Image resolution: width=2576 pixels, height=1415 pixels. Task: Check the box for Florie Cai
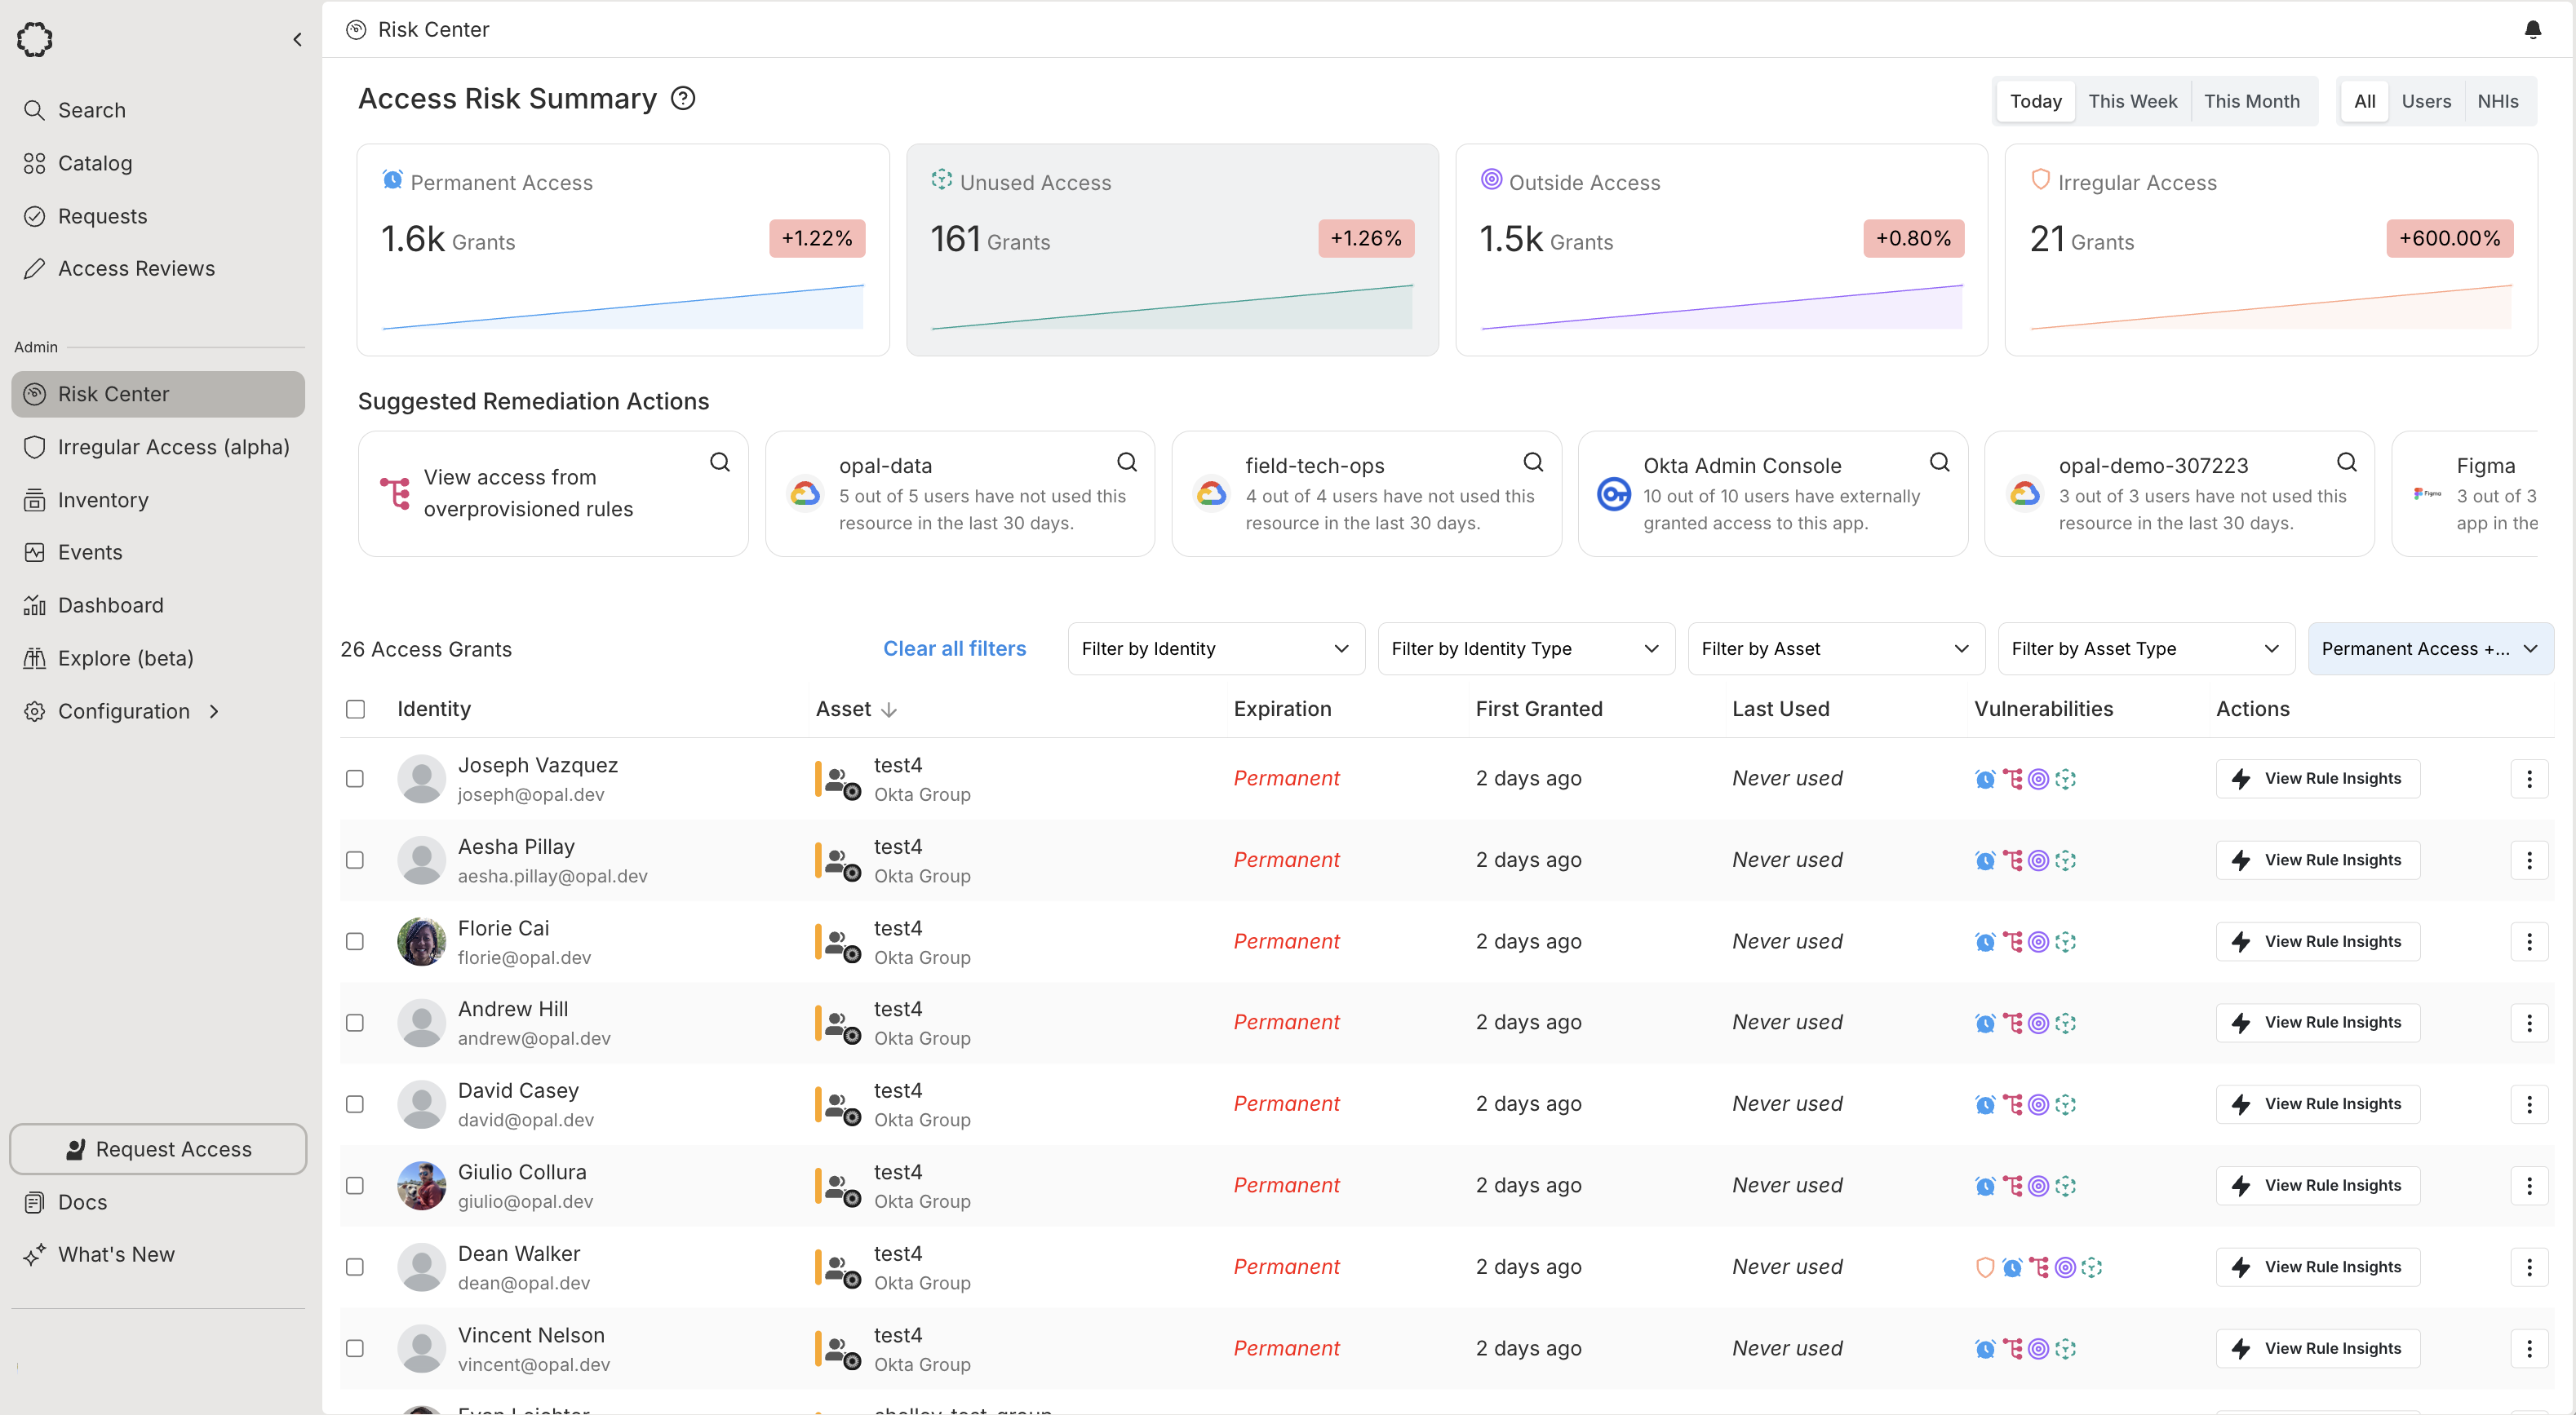coord(355,941)
